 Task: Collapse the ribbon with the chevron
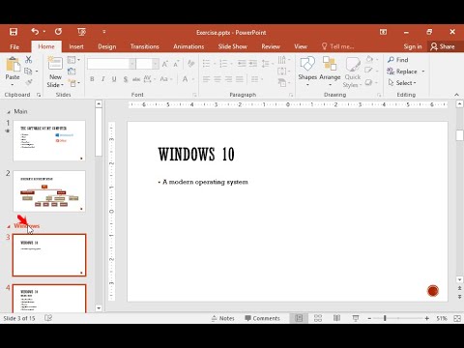456,95
